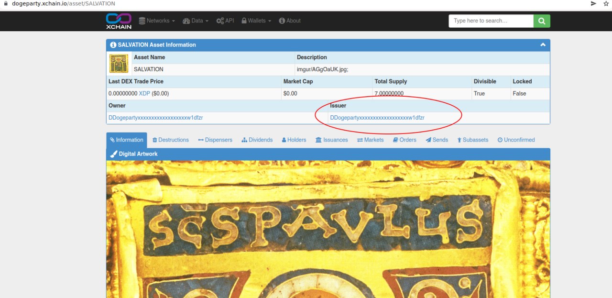Switch to the Dividends tab

pos(257,140)
